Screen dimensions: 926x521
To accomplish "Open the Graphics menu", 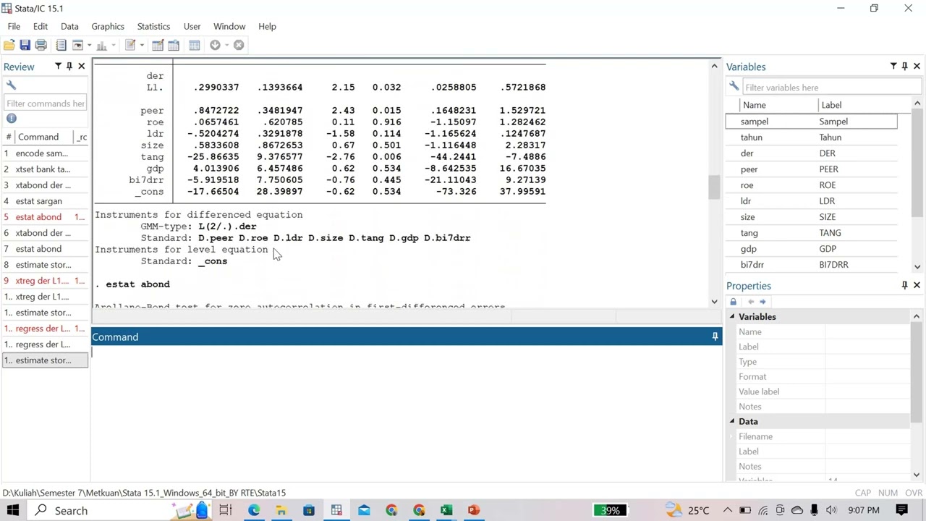I will (108, 26).
